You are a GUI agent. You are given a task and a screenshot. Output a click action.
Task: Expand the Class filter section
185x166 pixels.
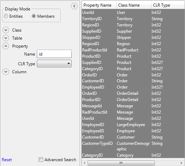6,30
